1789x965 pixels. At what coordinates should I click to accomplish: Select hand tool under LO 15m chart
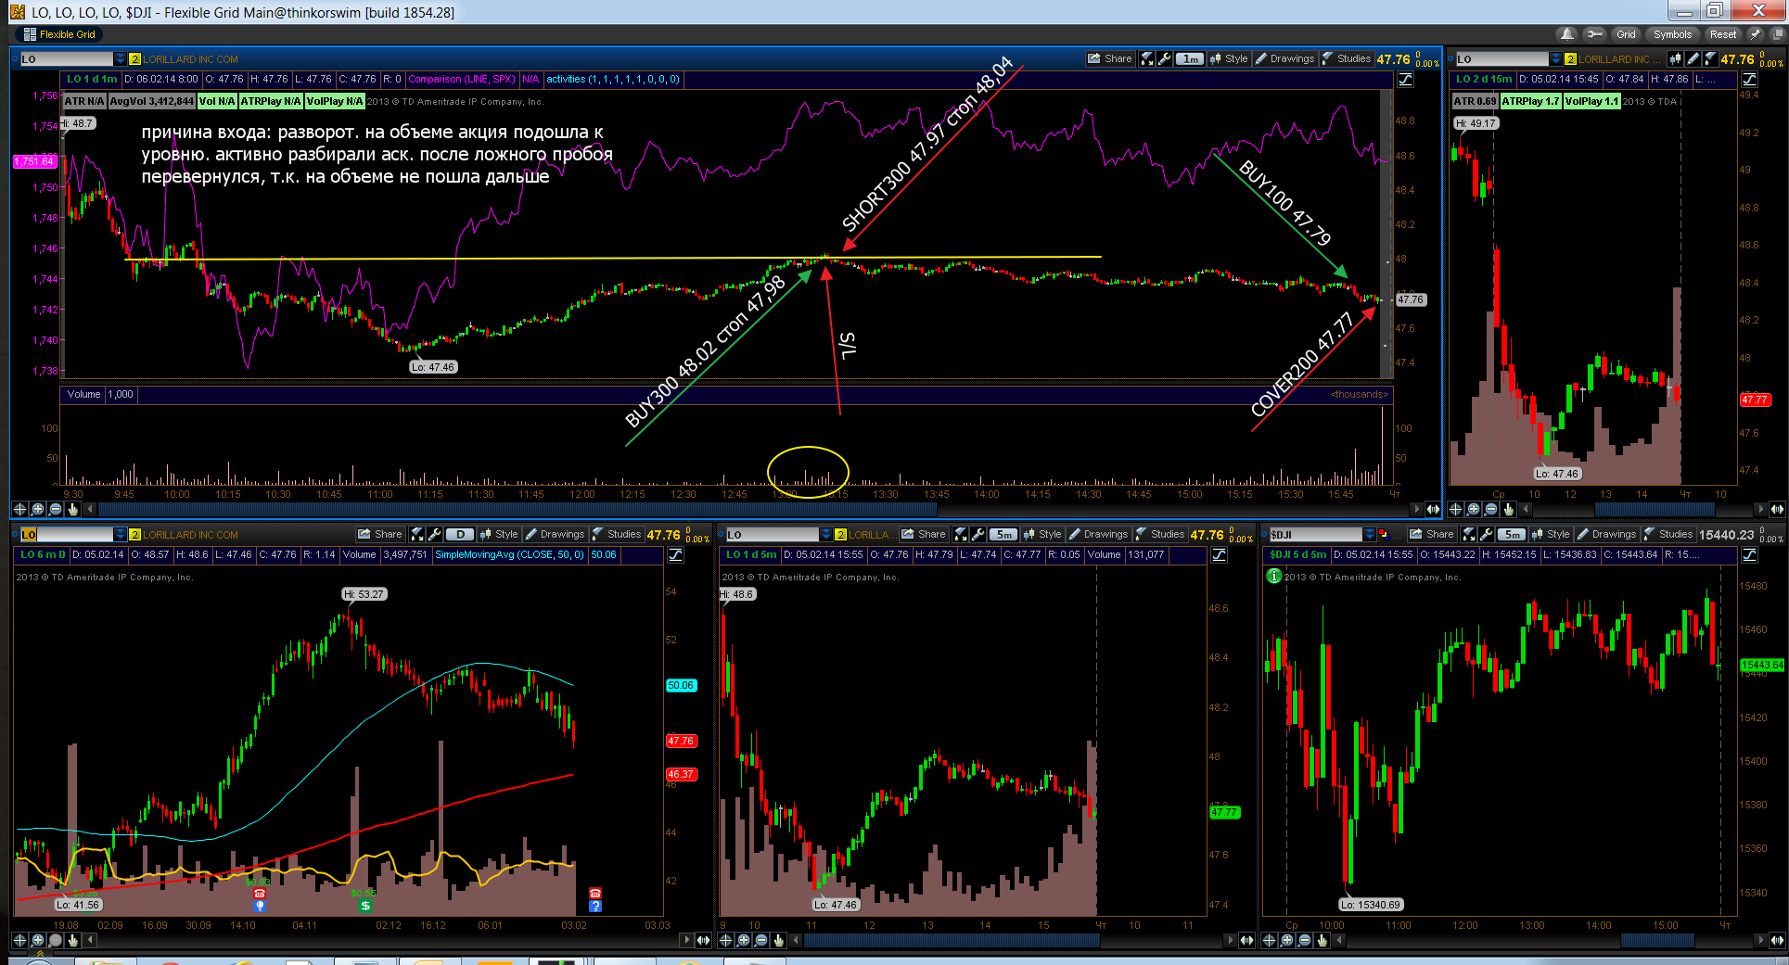pyautogui.click(x=1508, y=509)
